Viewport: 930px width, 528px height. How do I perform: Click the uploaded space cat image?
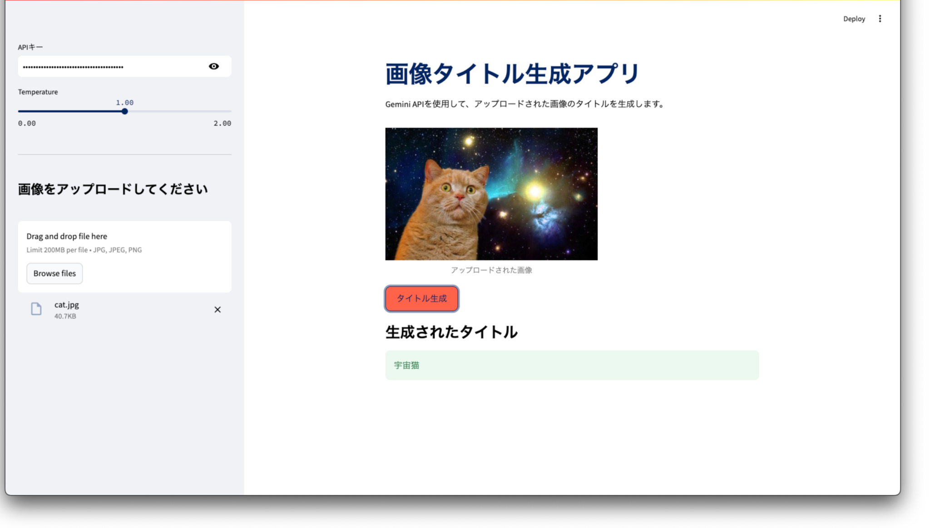coord(491,194)
